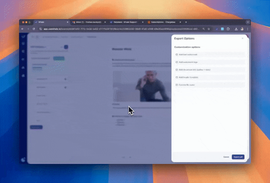The height and width of the screenshot is (183, 270).
Task: Open a new browser tab
Action: click(x=186, y=22)
